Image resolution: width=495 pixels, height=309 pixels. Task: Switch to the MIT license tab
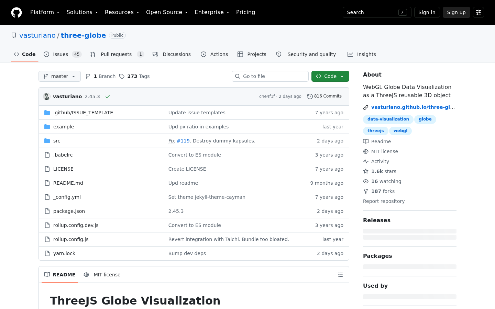click(x=102, y=275)
